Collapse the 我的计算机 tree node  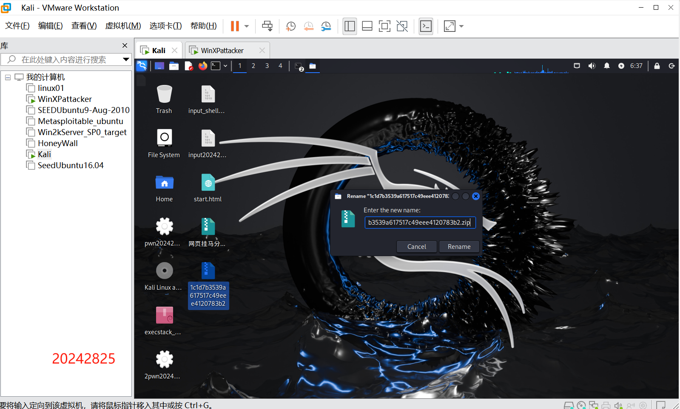[8, 77]
